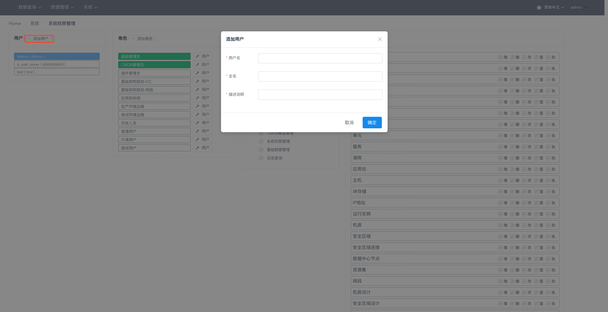Focus the 描述说明 input field
Screen dimensions: 608x312
point(320,95)
